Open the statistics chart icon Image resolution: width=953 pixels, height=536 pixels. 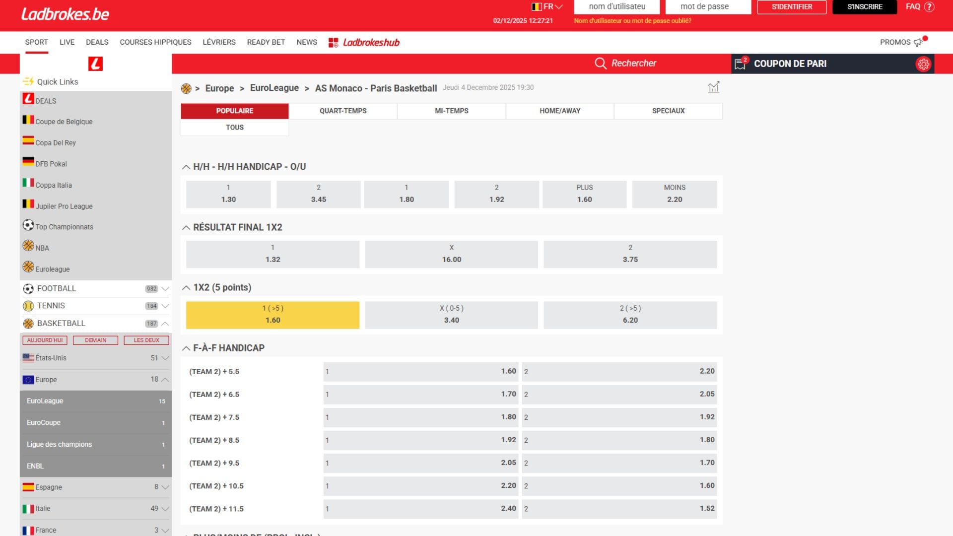tap(713, 88)
